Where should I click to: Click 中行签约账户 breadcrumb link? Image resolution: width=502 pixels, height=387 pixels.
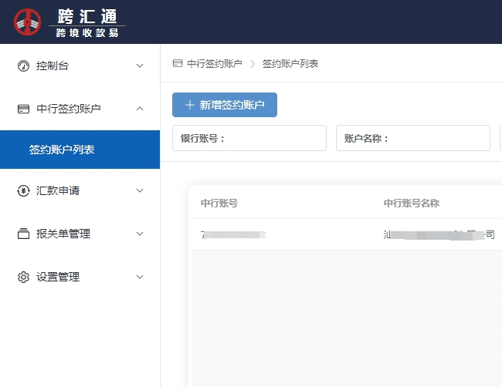pyautogui.click(x=214, y=63)
